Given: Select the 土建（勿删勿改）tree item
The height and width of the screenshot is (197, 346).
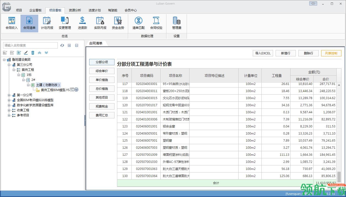Looking at the screenshot, I should pos(48,85).
